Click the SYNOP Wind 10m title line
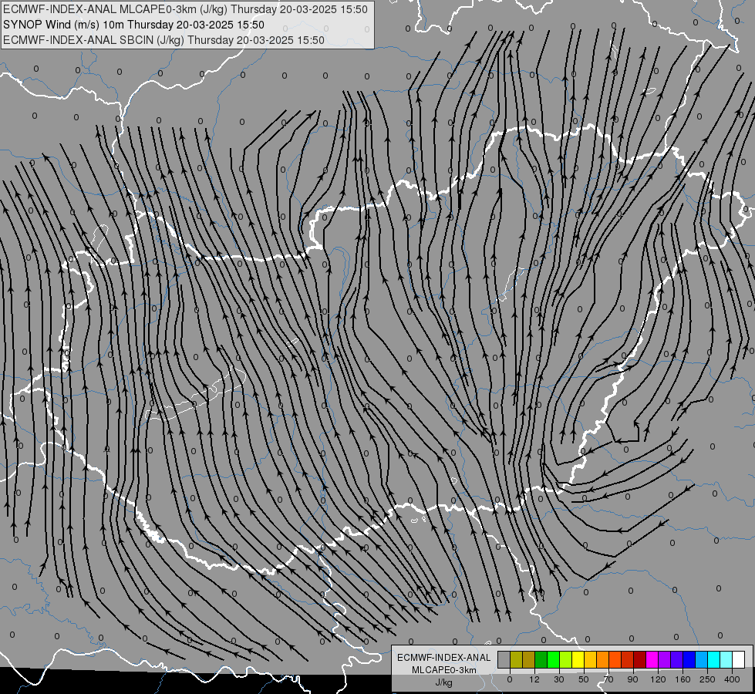This screenshot has height=694, width=755. pyautogui.click(x=133, y=25)
